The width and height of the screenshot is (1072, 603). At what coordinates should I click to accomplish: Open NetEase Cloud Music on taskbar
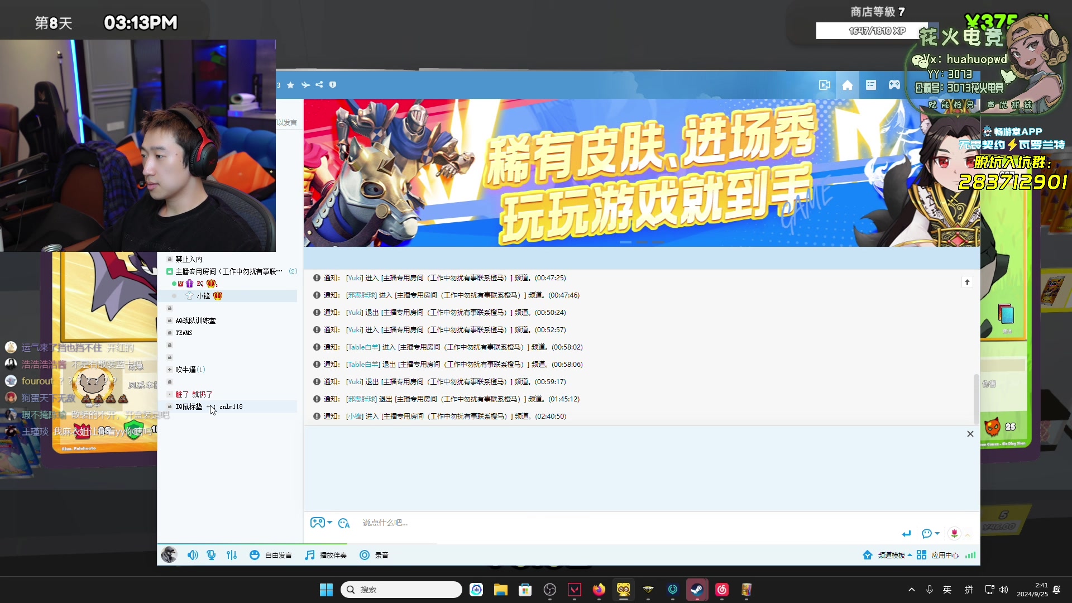point(722,590)
